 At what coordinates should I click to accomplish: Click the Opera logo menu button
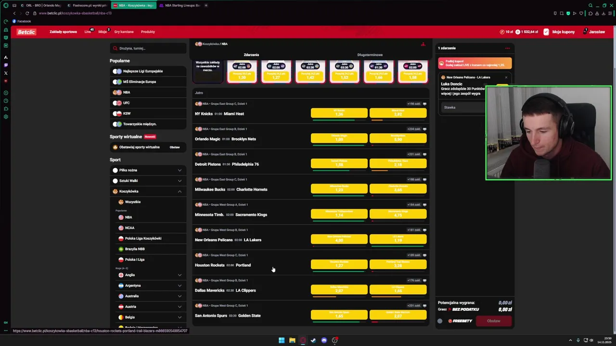tap(6, 5)
